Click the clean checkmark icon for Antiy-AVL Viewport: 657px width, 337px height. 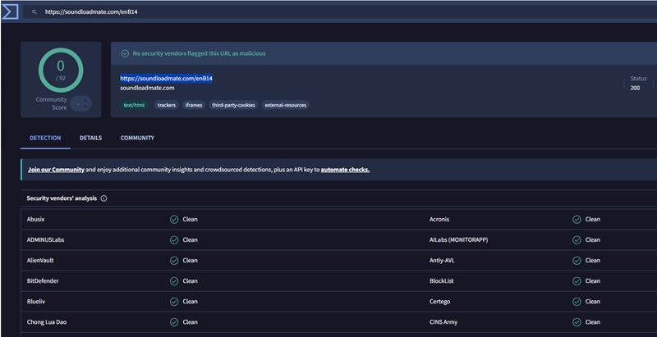click(577, 261)
